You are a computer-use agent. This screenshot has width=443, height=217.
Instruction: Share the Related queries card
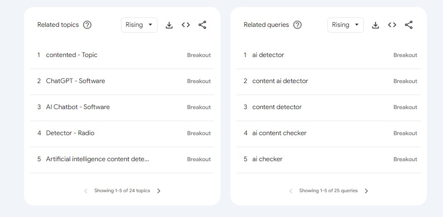point(409,25)
